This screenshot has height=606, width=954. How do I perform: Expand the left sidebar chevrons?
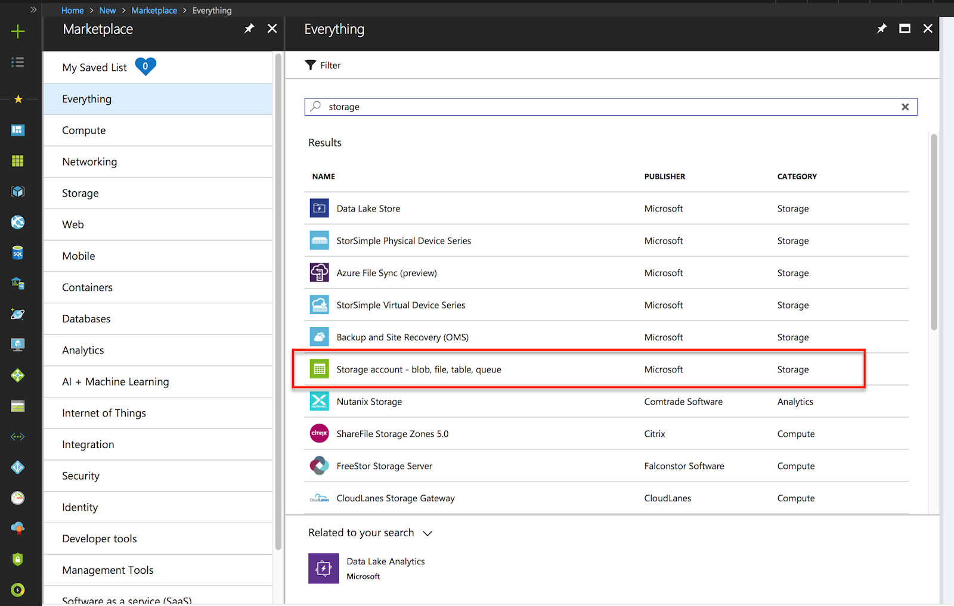[33, 10]
